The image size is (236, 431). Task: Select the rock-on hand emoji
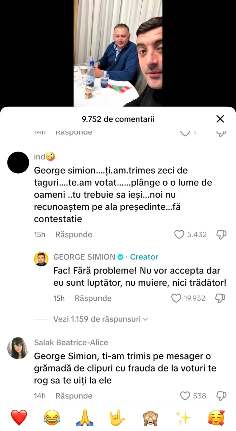(117, 418)
